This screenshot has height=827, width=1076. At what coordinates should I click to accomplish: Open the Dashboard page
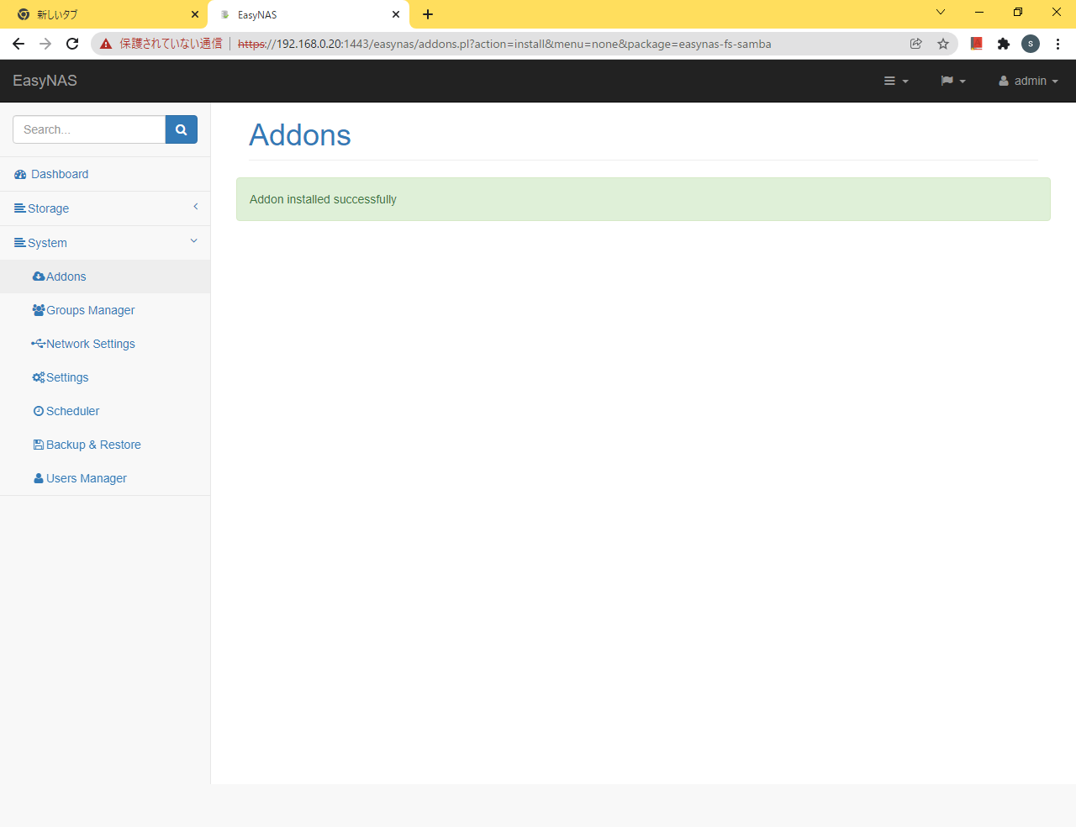tap(59, 174)
